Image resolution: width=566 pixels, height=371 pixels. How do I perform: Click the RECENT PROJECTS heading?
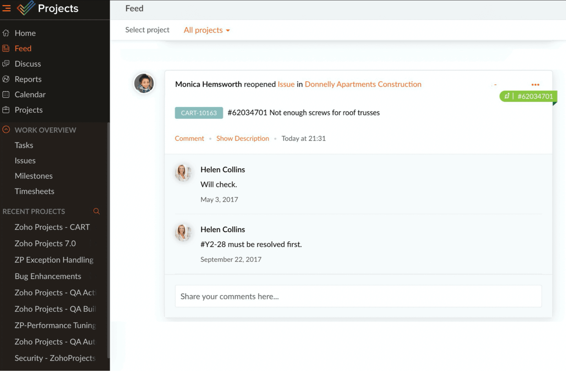(34, 211)
